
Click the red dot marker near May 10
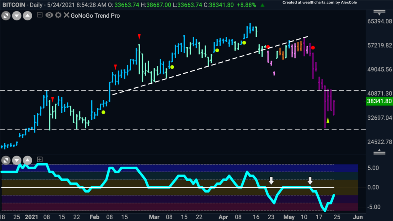click(x=313, y=48)
